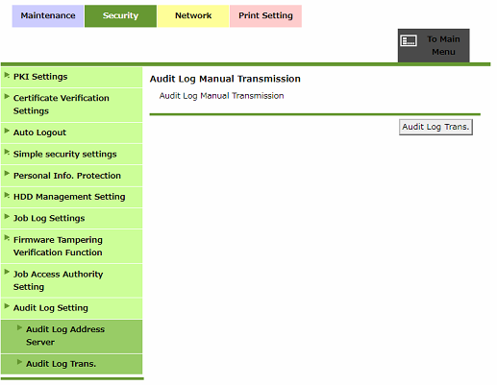Click the Audit Log Address Server arrow

click(x=19, y=327)
